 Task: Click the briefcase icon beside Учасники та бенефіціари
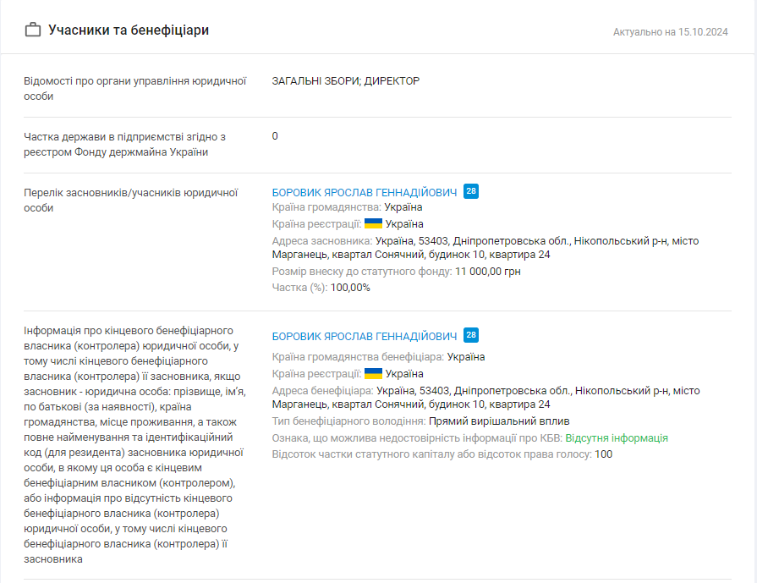tap(33, 30)
